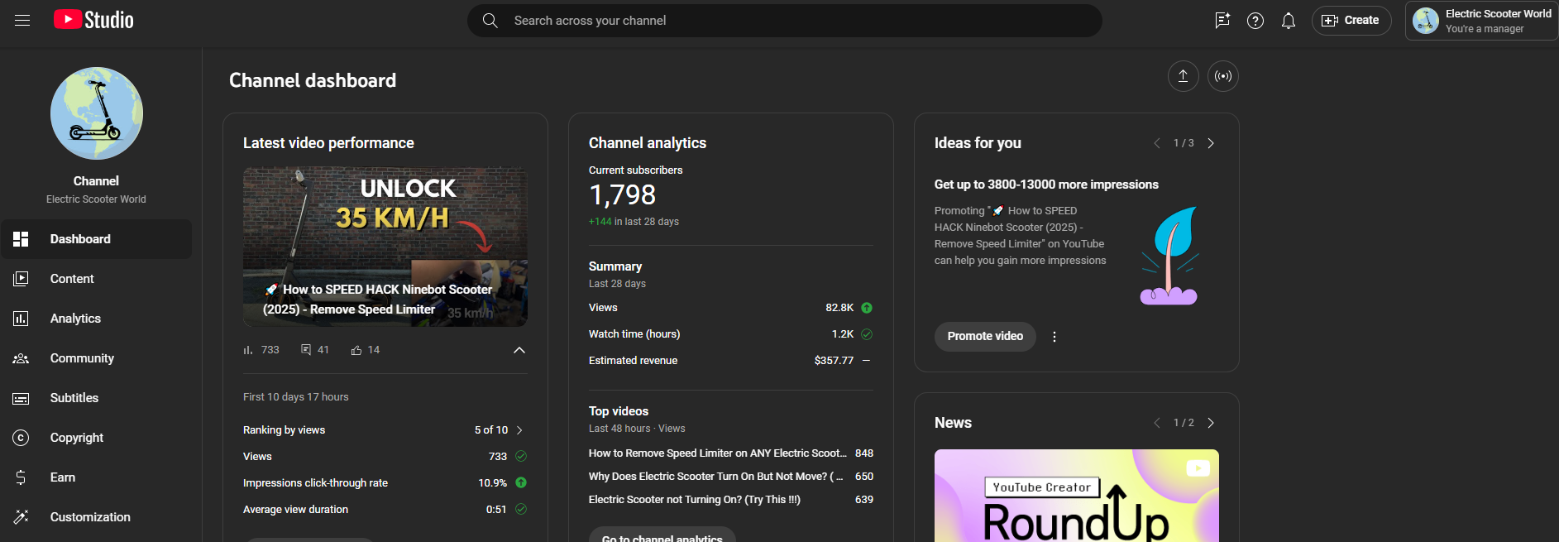Image resolution: width=1559 pixels, height=542 pixels.
Task: Click the YouTube Studio logo
Action: click(x=93, y=20)
